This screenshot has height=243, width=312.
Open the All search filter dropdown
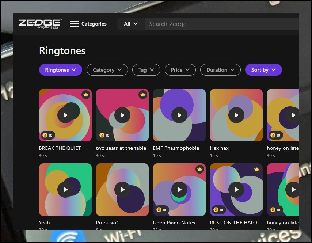(x=131, y=24)
